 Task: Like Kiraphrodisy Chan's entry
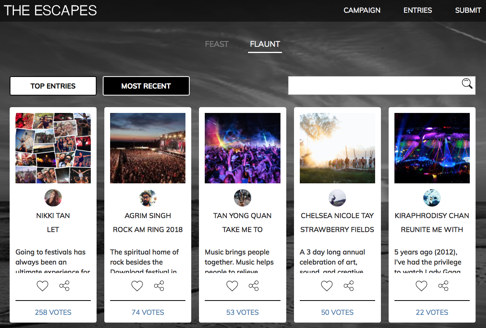click(421, 286)
